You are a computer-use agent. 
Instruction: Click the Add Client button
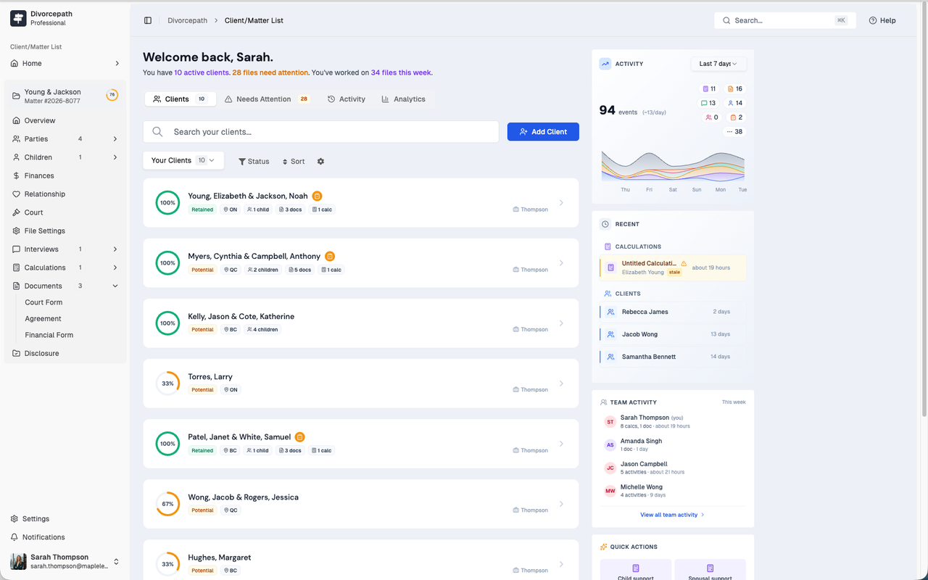[x=543, y=132]
